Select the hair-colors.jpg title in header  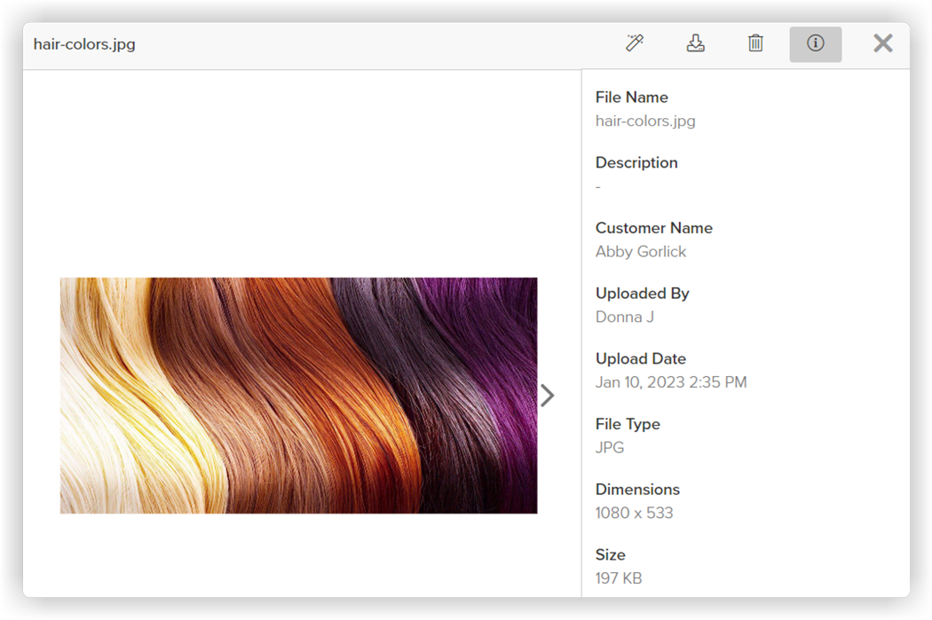click(84, 44)
